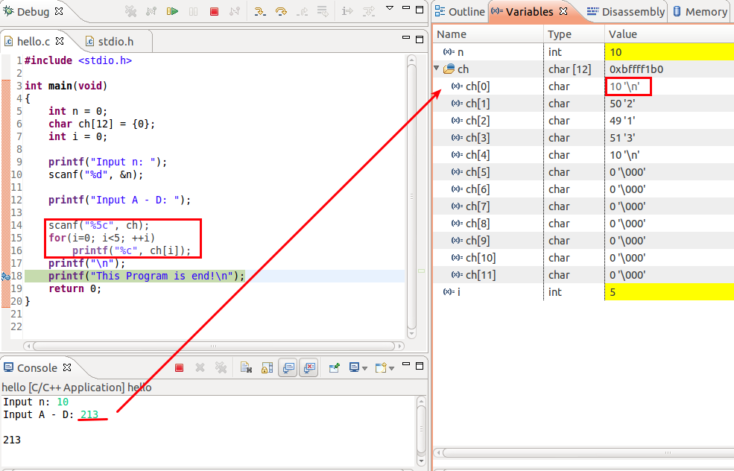Click the Console vertical scrollbar

point(421,429)
